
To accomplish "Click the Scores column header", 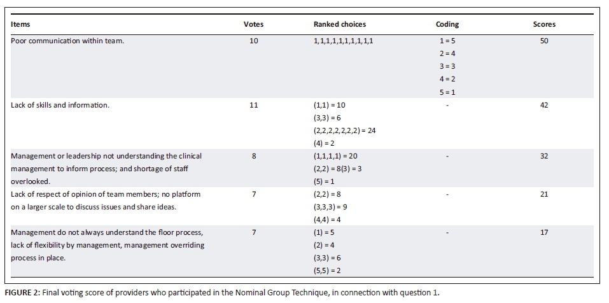I will coord(543,24).
